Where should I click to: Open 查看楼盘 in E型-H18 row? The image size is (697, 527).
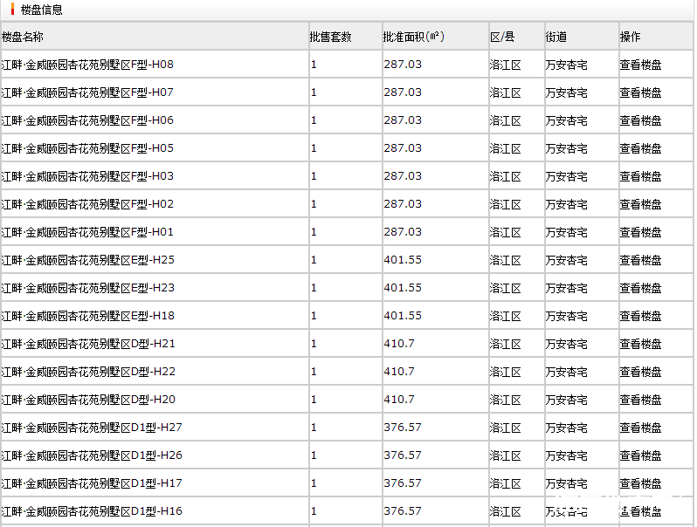tap(640, 317)
